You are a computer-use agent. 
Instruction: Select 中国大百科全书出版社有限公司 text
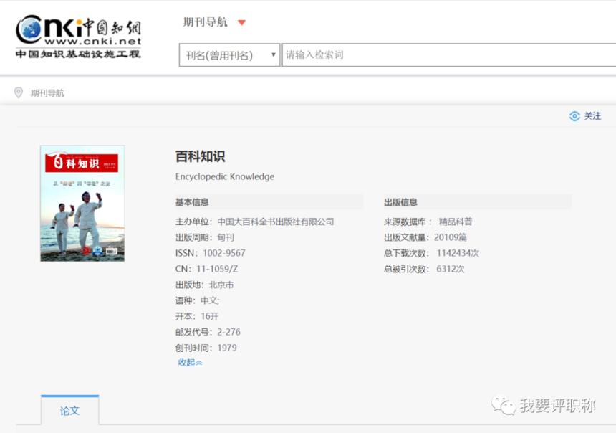coord(276,222)
